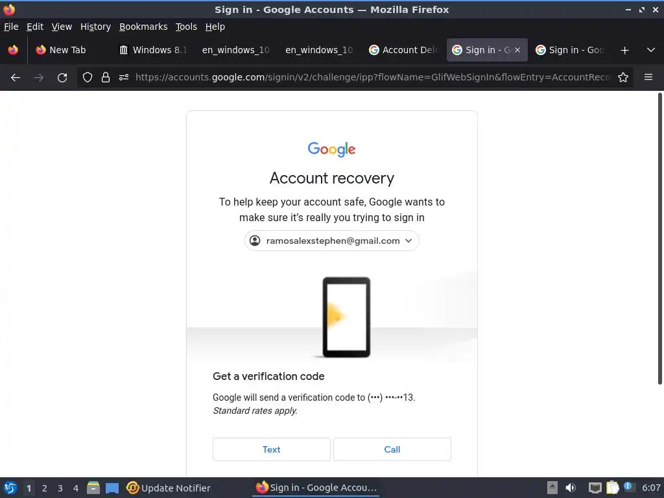Image resolution: width=664 pixels, height=498 pixels.
Task: Open Firefox View pinned icon in tab bar
Action: [x=13, y=50]
